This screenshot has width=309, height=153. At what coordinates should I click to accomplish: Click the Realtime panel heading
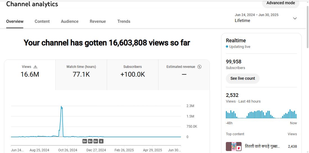pyautogui.click(x=236, y=41)
